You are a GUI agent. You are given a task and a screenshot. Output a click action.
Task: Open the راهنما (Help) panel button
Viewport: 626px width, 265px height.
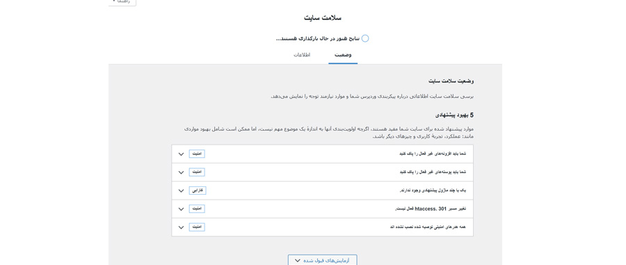click(122, 2)
